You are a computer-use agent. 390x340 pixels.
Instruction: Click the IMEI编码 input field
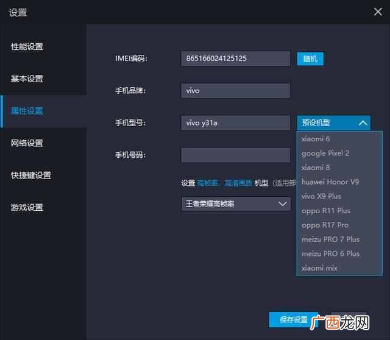[x=235, y=58]
